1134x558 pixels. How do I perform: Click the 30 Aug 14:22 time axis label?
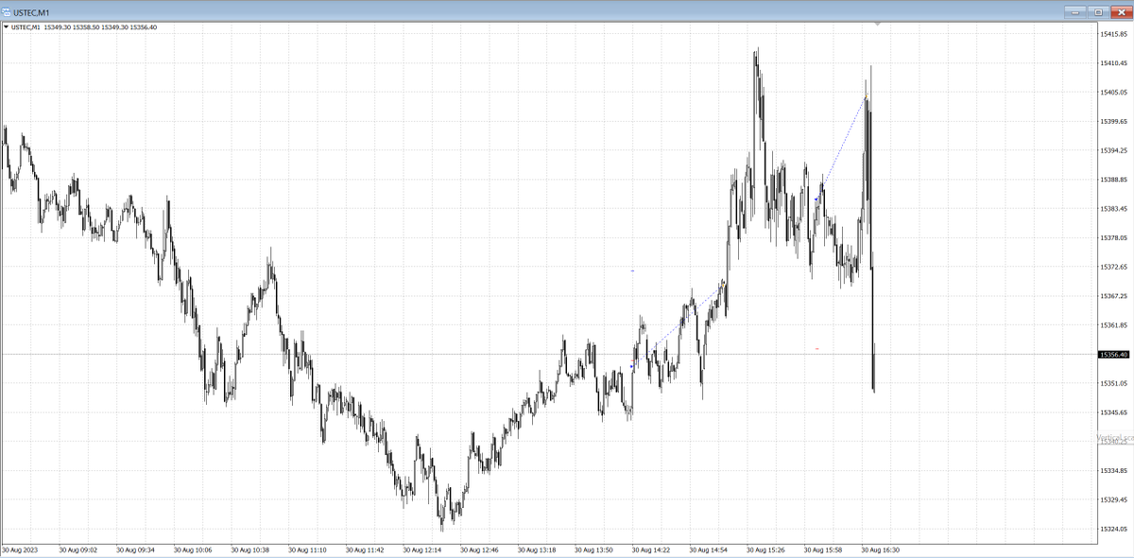click(651, 549)
